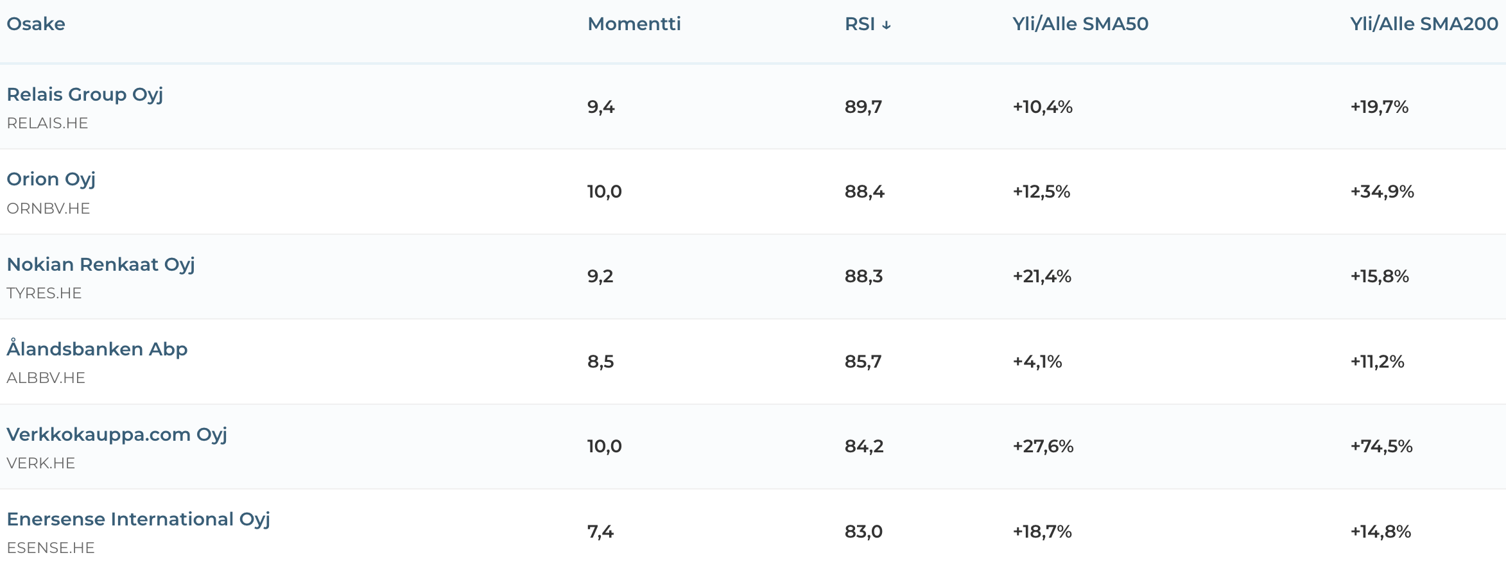Click the ORNBV.HE ticker symbol
The width and height of the screenshot is (1506, 571).
(x=48, y=209)
